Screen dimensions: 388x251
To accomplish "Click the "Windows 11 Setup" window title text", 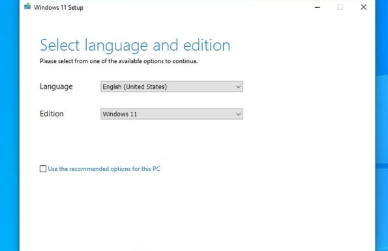I will [59, 7].
